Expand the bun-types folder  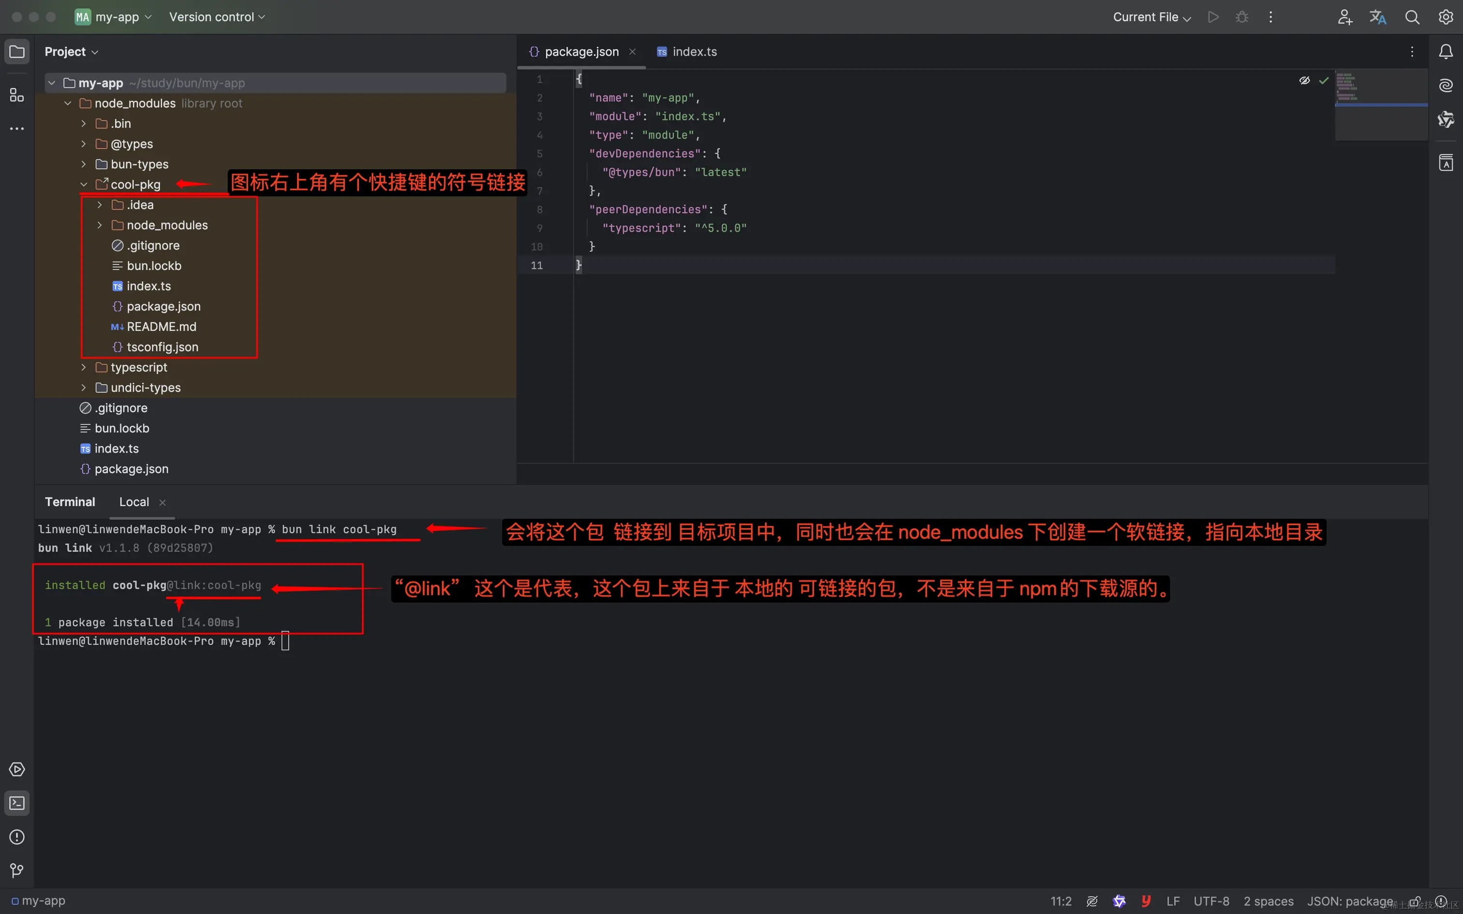tap(83, 164)
